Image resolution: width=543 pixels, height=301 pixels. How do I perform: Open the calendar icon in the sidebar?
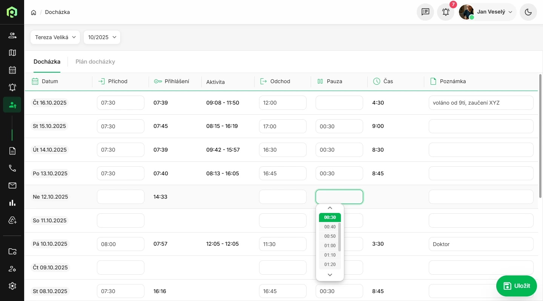[12, 70]
